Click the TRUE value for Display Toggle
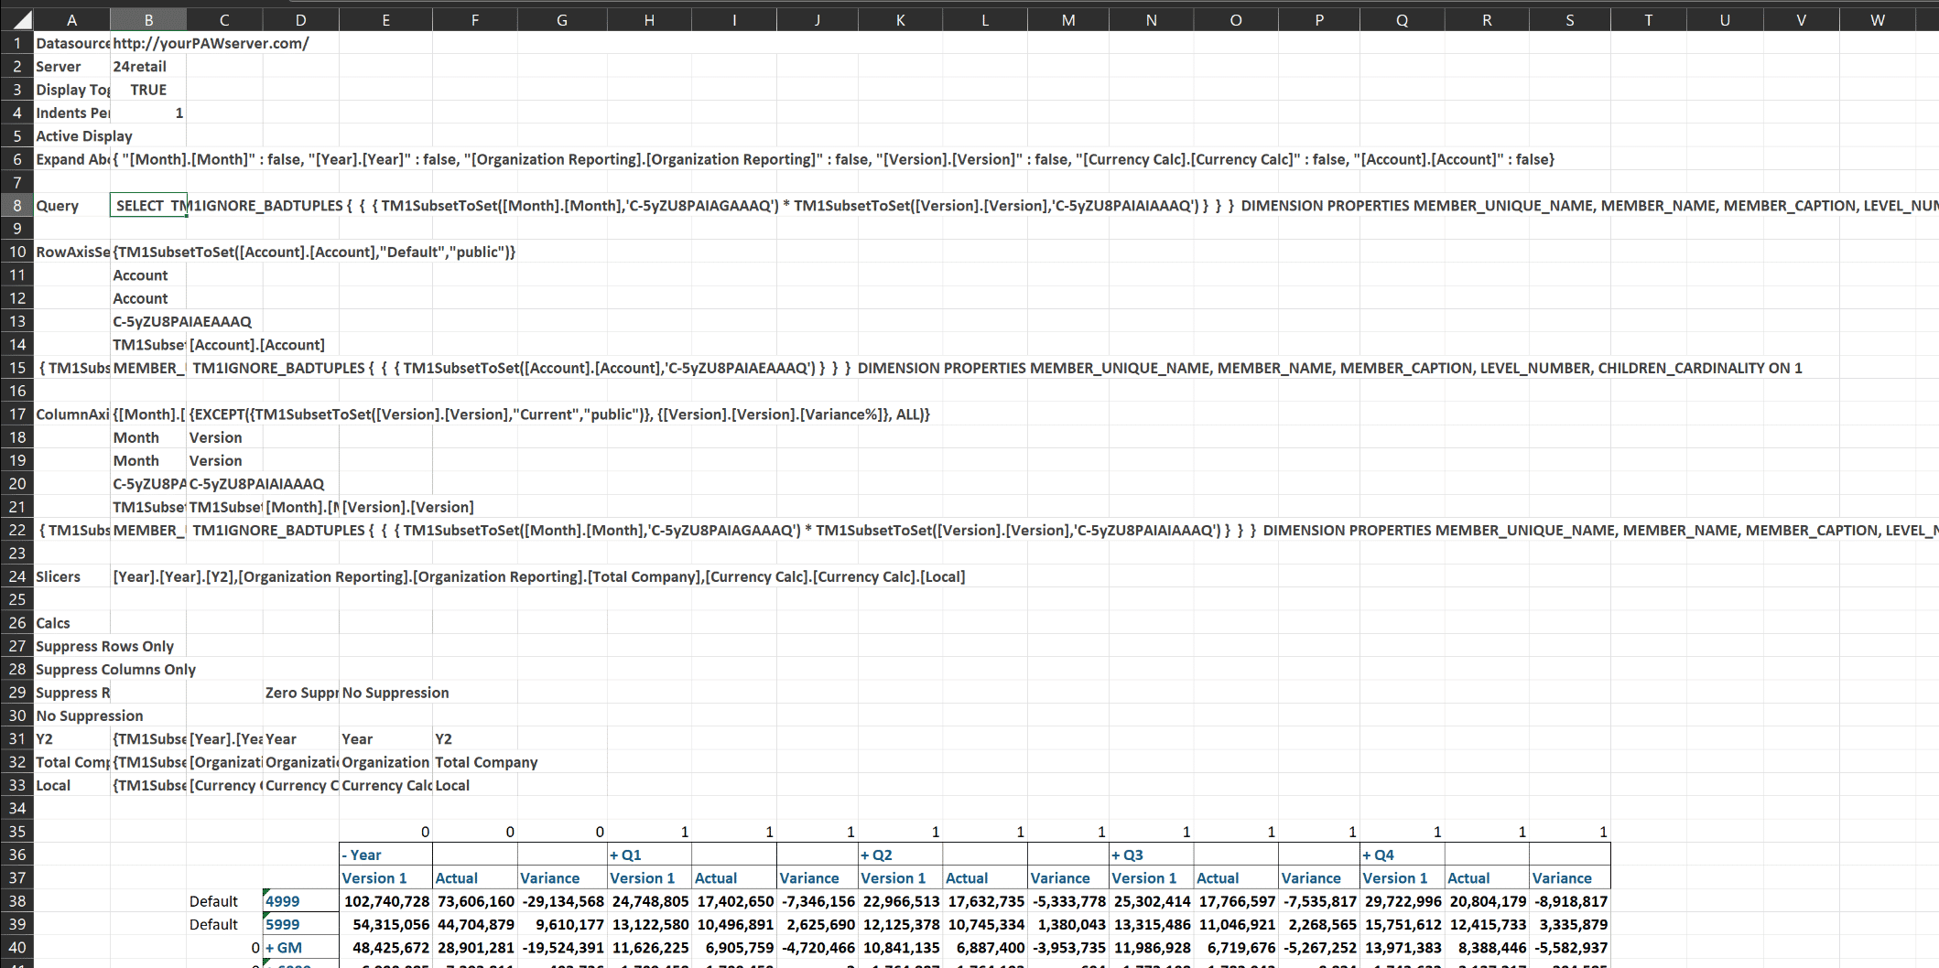 point(148,90)
